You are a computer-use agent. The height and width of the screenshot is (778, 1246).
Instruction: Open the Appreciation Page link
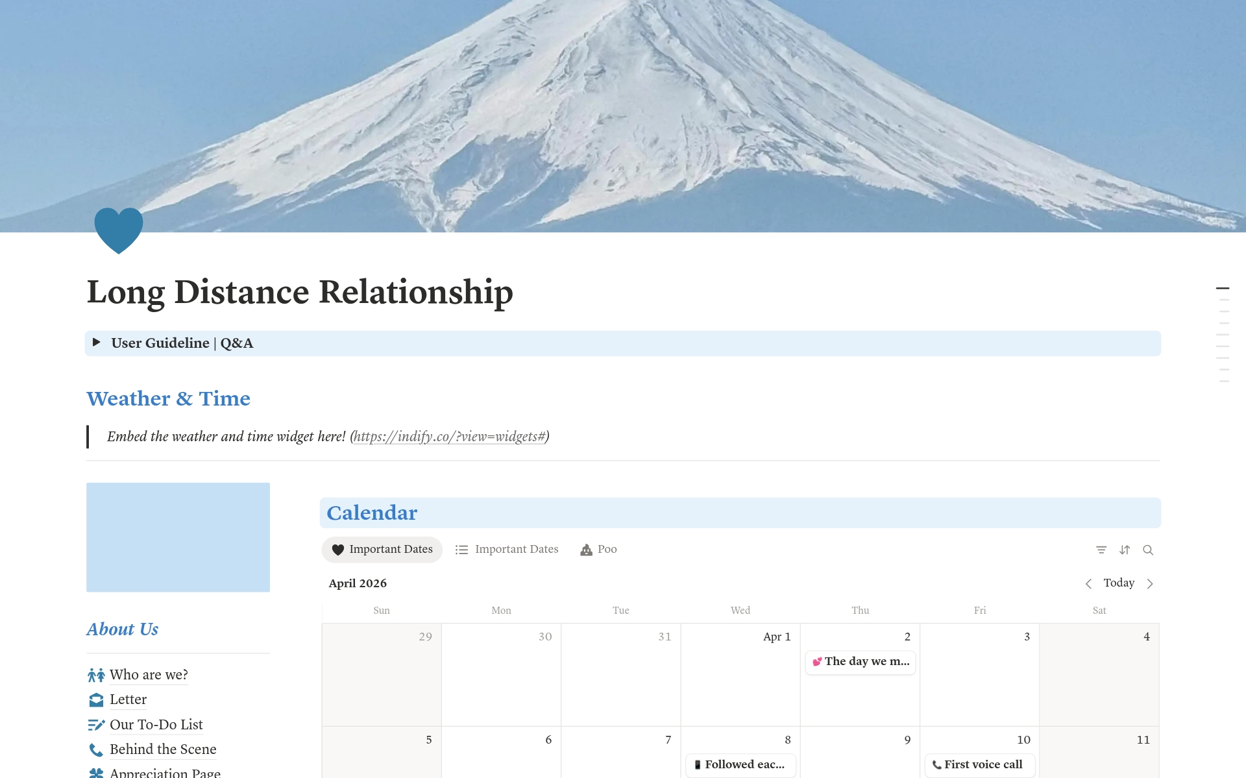pyautogui.click(x=165, y=773)
